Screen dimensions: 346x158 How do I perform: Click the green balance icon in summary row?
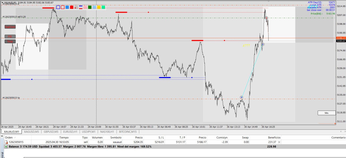pyautogui.click(x=6, y=147)
